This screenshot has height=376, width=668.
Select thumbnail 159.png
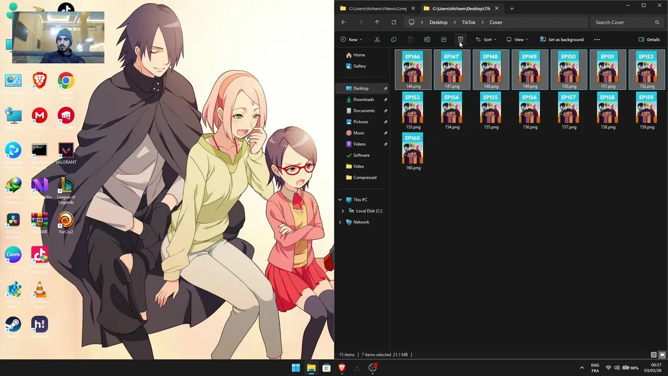pos(647,111)
